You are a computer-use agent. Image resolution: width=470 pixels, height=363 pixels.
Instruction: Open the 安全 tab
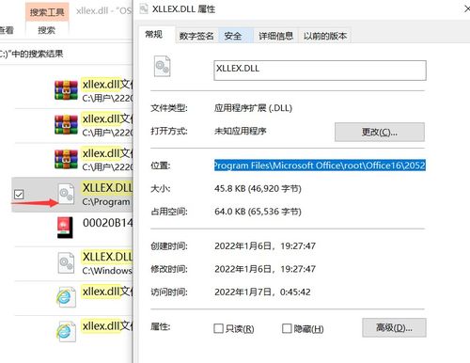point(233,36)
